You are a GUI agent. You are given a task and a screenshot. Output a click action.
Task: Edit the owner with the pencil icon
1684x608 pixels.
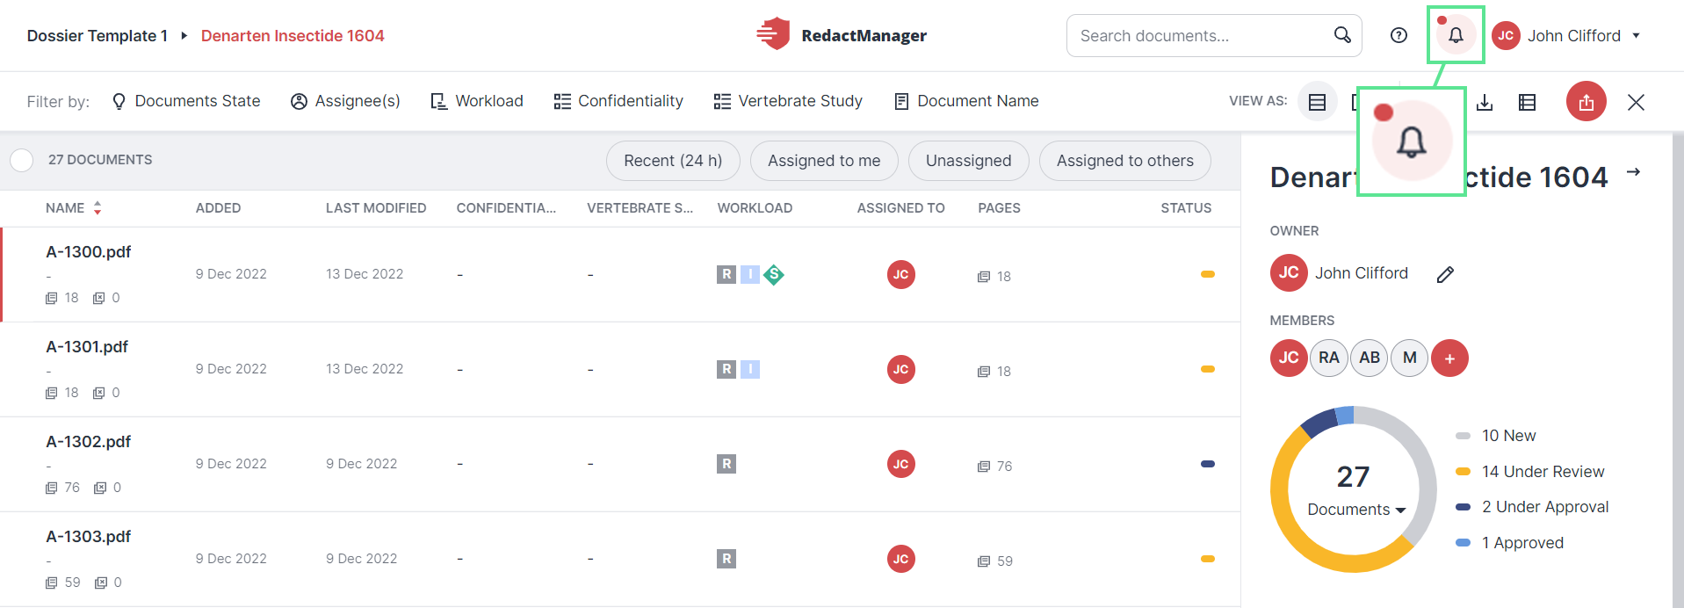[1445, 274]
